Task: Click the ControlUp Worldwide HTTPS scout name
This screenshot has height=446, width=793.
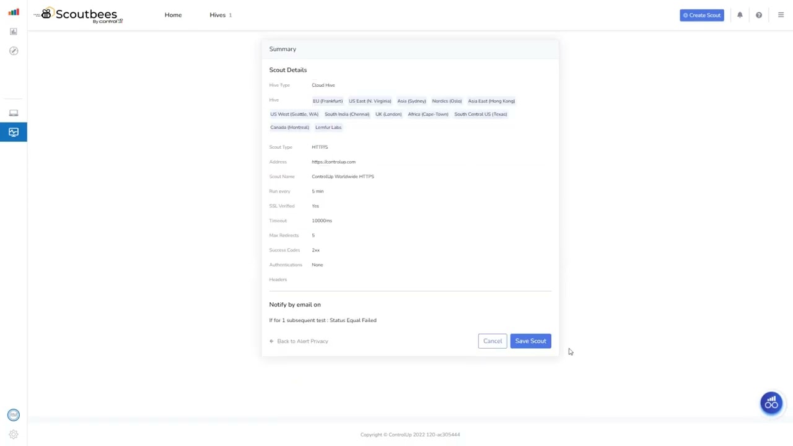Action: pyautogui.click(x=343, y=177)
